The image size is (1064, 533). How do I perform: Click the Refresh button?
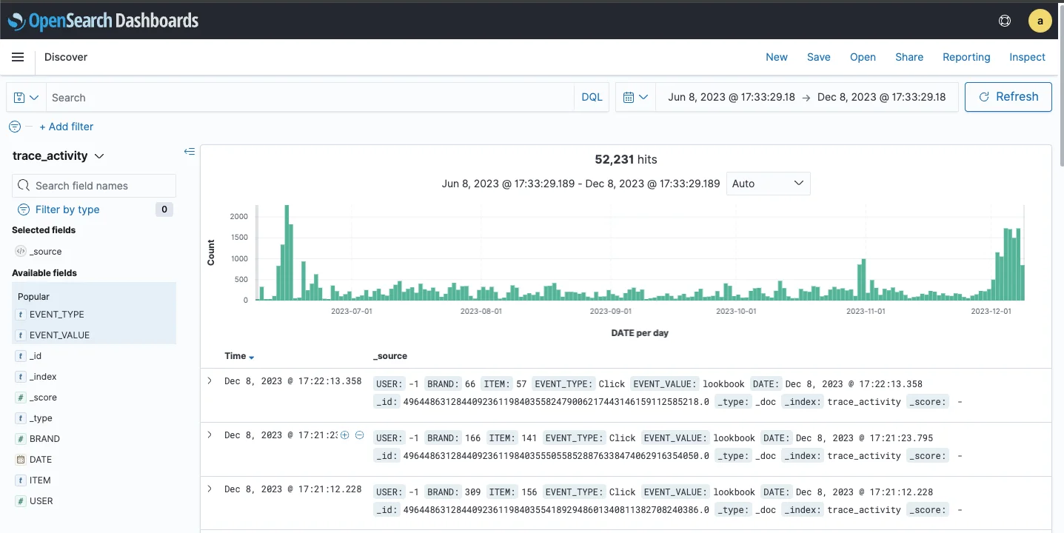coord(1008,97)
